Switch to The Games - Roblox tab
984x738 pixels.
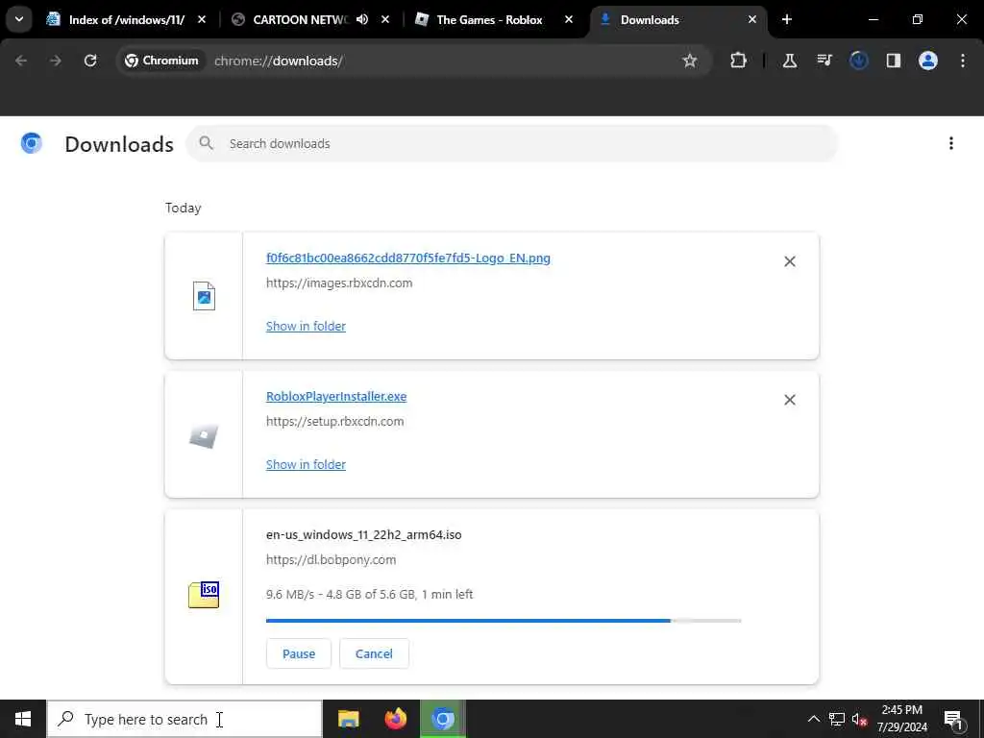[489, 20]
